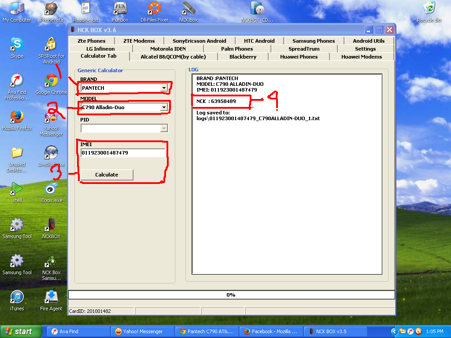Switch to the Huawei Modems tab
Viewport: 451px width, 338px height.
[362, 57]
